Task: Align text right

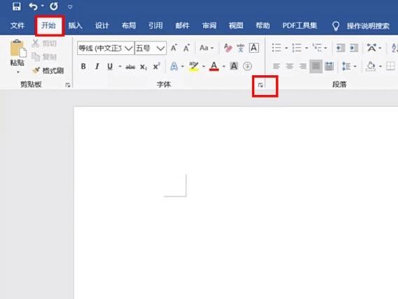Action: point(303,67)
